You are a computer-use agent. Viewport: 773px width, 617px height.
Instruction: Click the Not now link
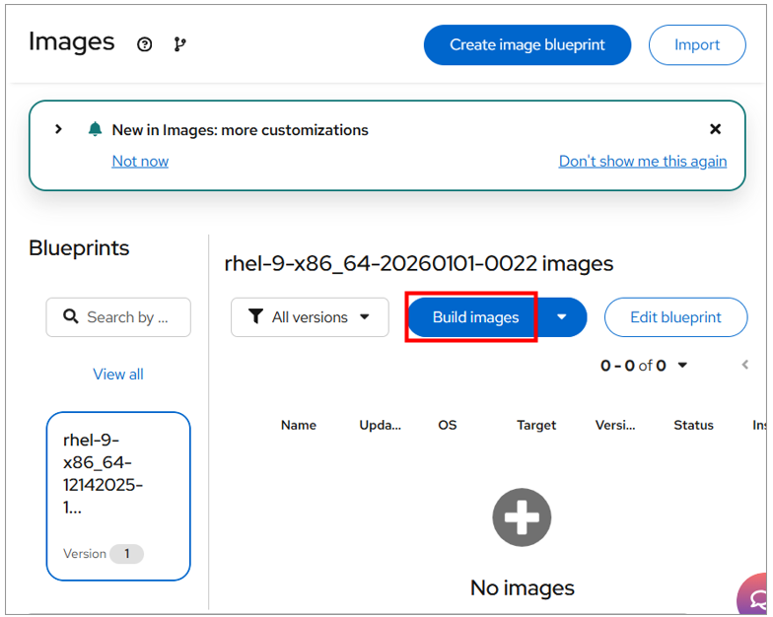pyautogui.click(x=140, y=162)
